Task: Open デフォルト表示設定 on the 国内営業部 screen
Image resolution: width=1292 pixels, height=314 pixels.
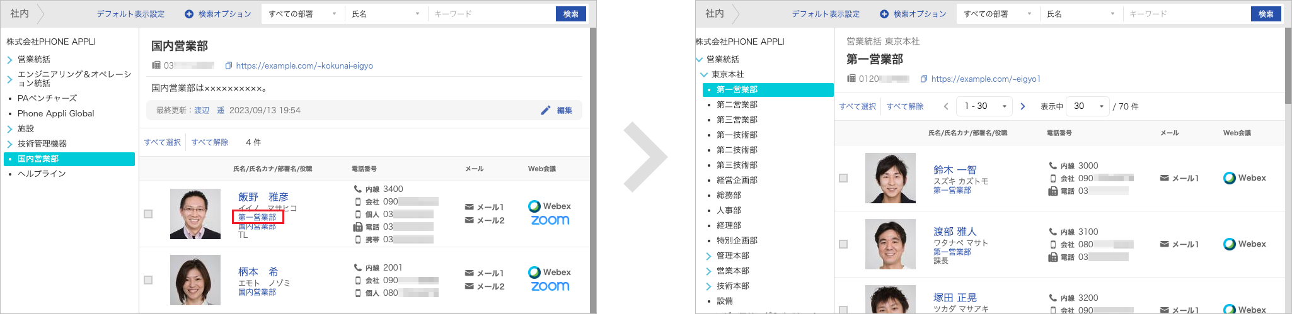Action: [130, 14]
